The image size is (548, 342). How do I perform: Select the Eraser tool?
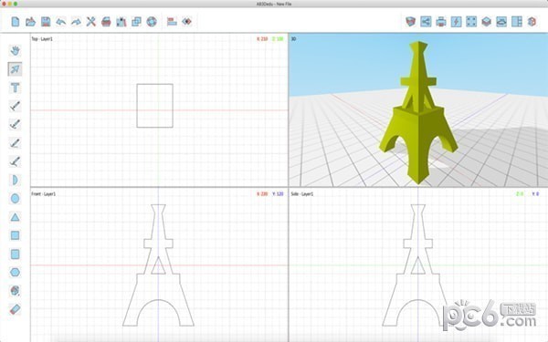click(x=15, y=309)
